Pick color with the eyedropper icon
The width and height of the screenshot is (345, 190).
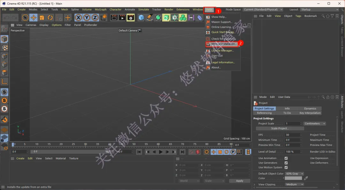click(x=306, y=178)
